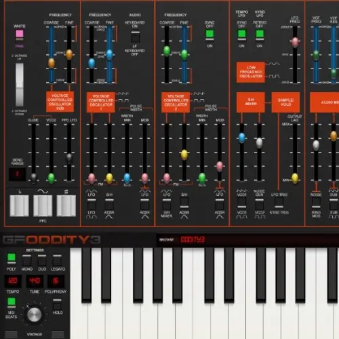Click the square wave icon beside Oscillator 2
339x339 pixels.
[199, 100]
